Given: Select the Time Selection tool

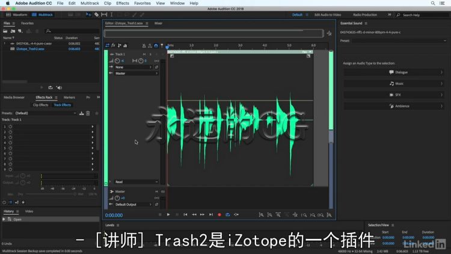Looking at the screenshot, I should (x=112, y=14).
